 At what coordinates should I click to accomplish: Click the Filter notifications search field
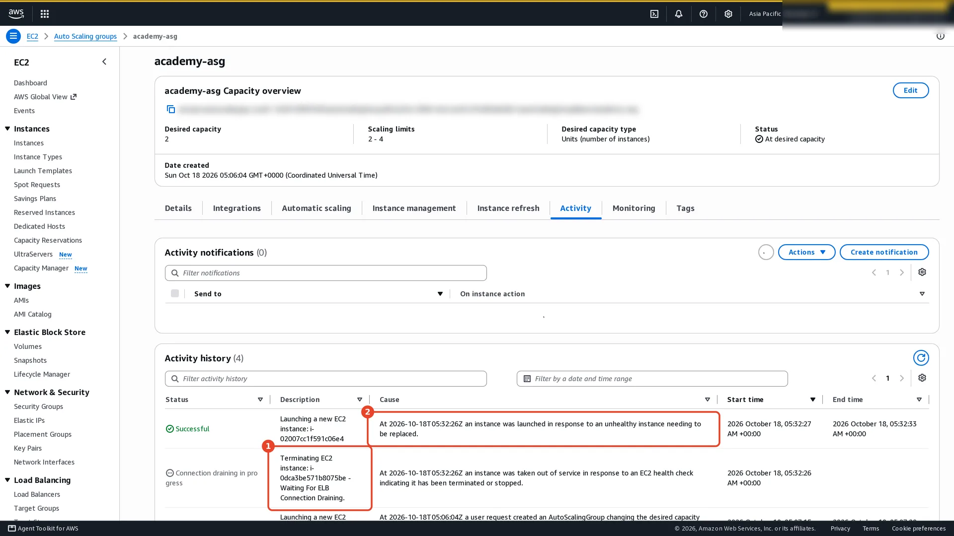tap(325, 273)
